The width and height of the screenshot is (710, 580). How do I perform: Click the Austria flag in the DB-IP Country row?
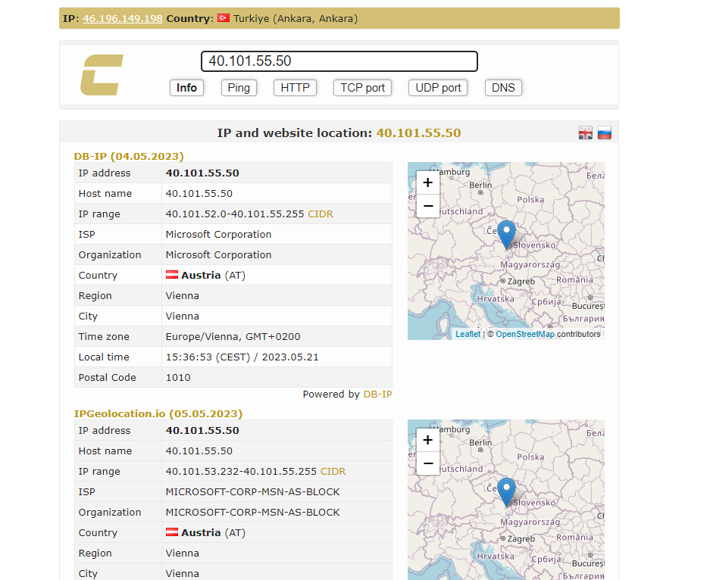[x=172, y=275]
